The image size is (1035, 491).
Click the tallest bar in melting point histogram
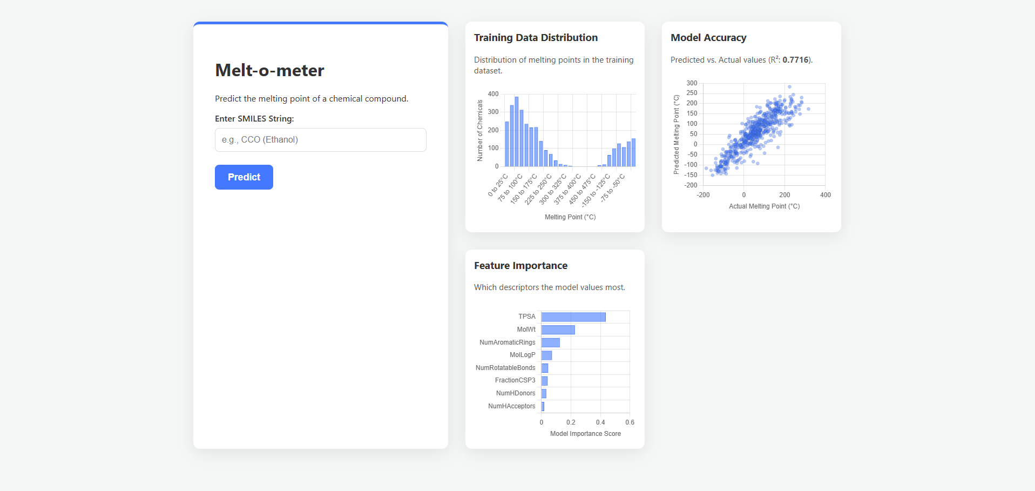pos(517,132)
